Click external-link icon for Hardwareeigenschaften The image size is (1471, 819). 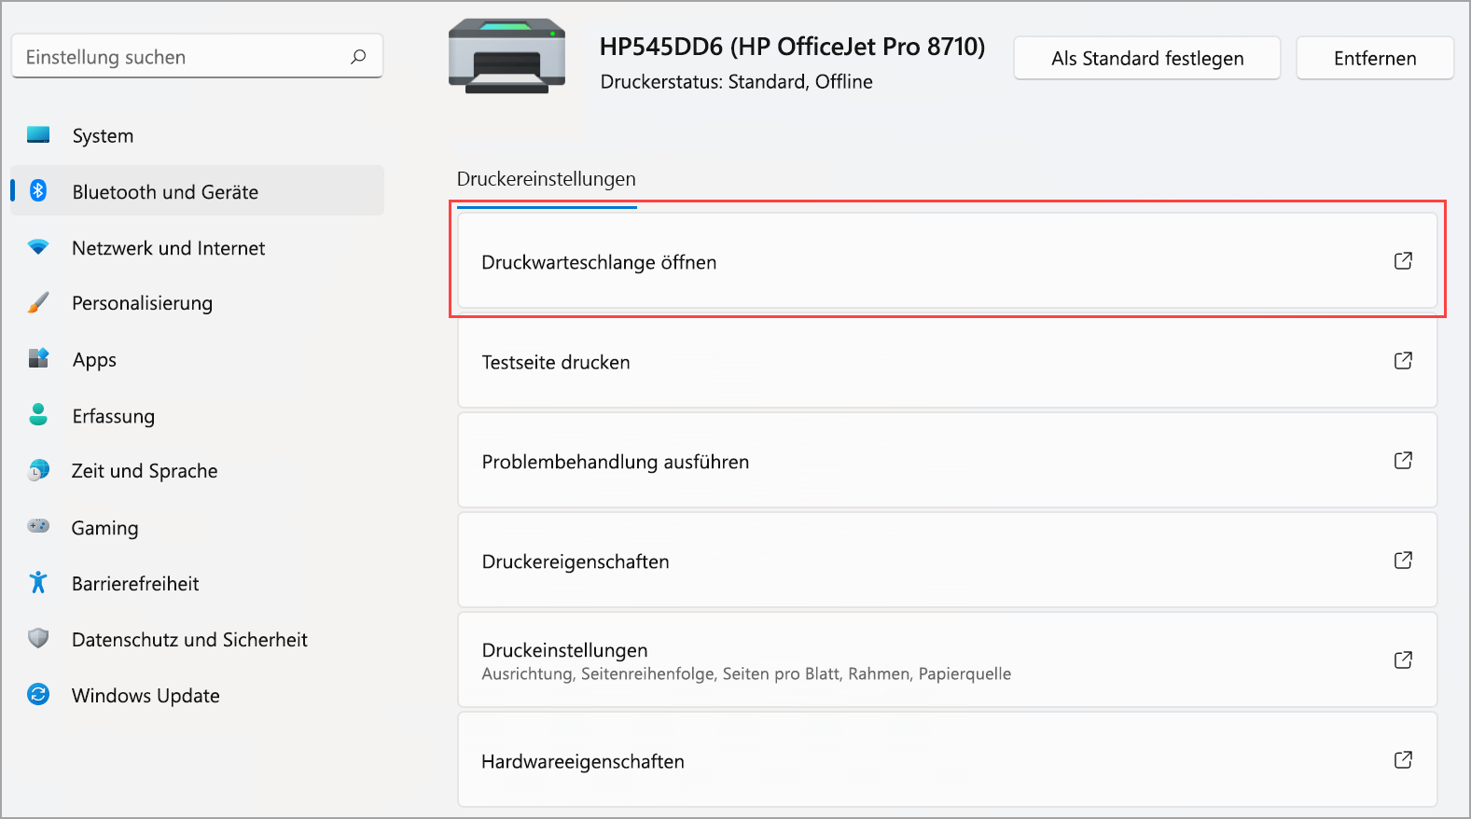click(1403, 760)
